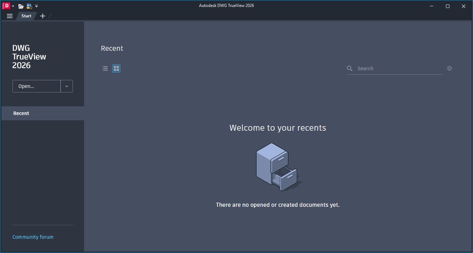Select Recent in the left sidebar

[x=43, y=113]
